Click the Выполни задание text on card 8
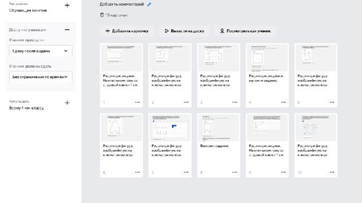The height and width of the screenshot is (203, 362). pyautogui.click(x=214, y=146)
